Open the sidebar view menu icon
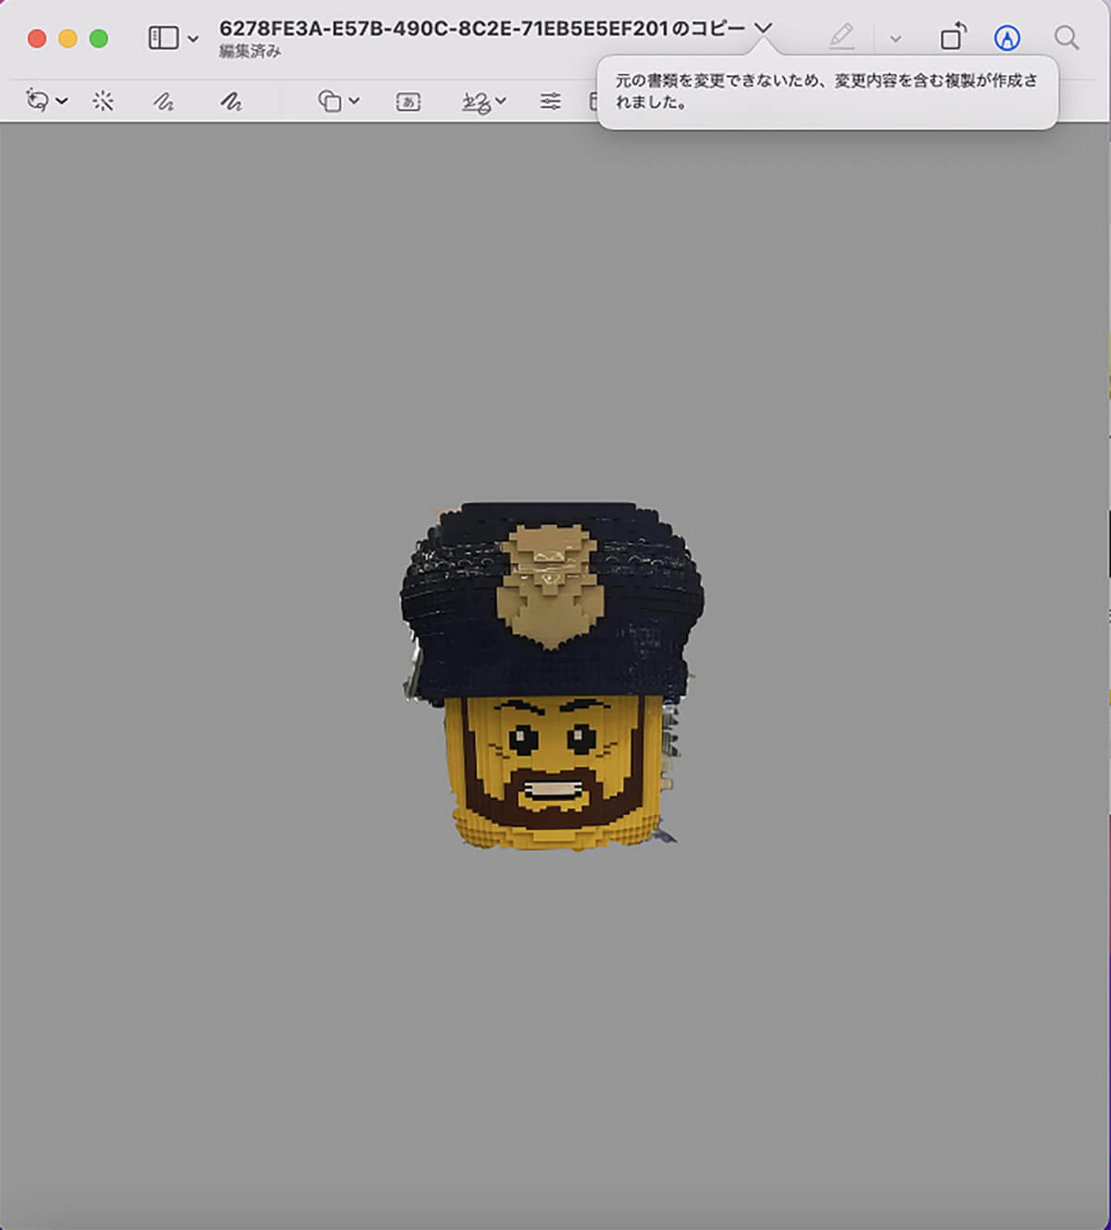 pyautogui.click(x=163, y=38)
